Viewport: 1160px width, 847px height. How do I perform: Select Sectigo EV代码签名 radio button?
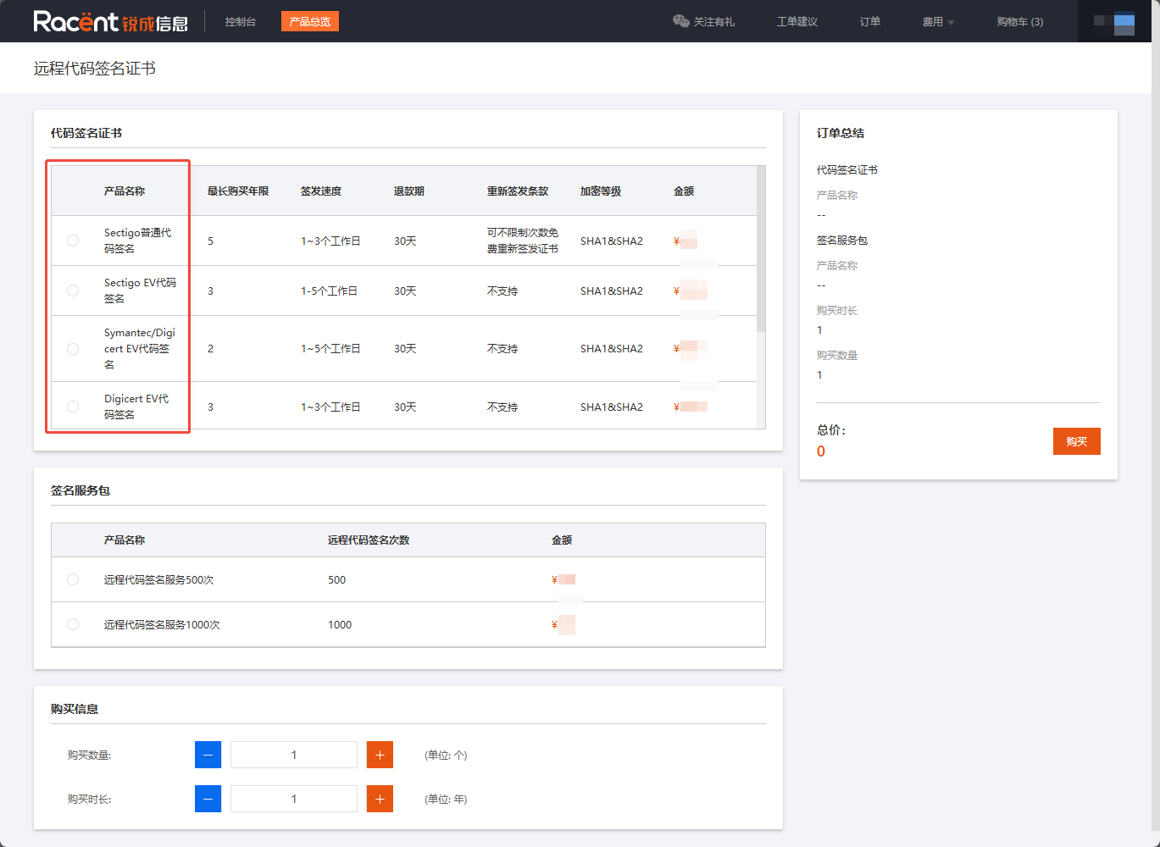(73, 291)
